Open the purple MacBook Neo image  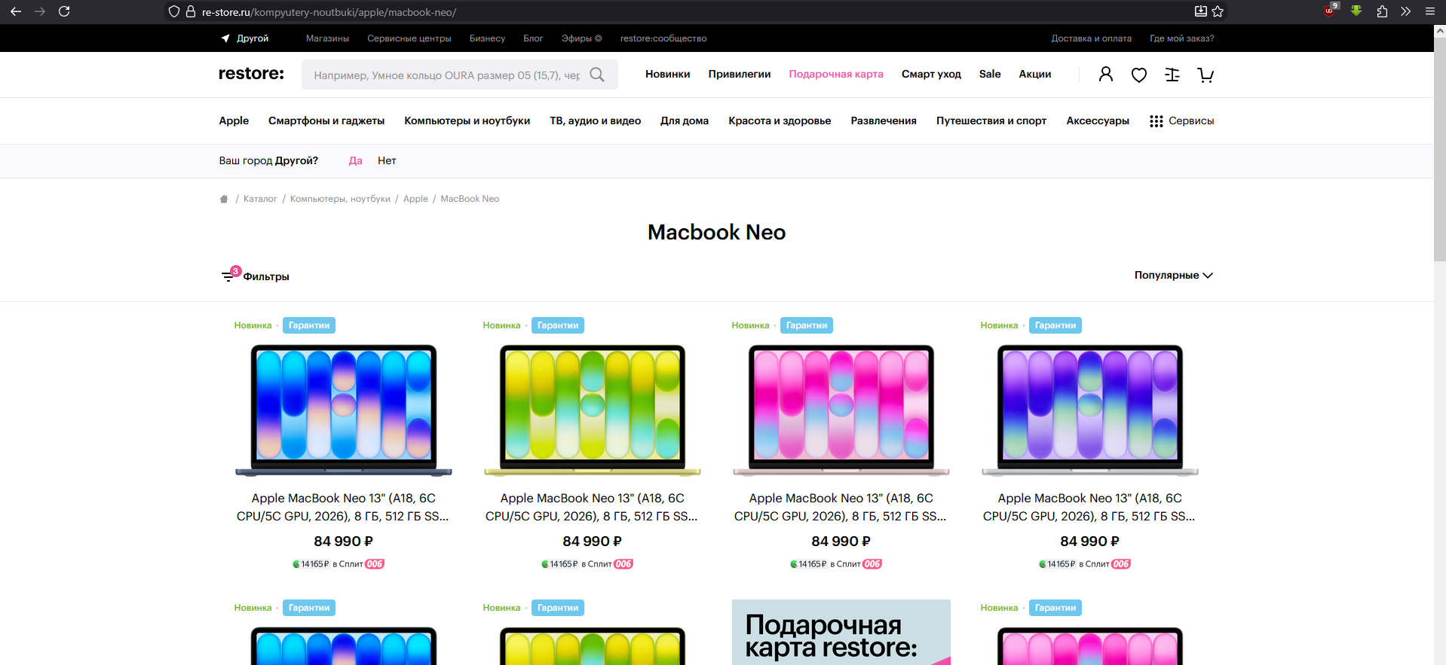pyautogui.click(x=1090, y=410)
